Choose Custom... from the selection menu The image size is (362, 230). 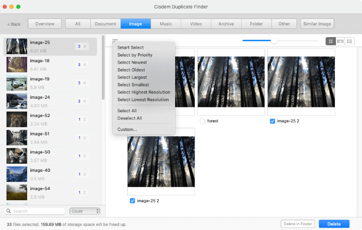click(127, 129)
